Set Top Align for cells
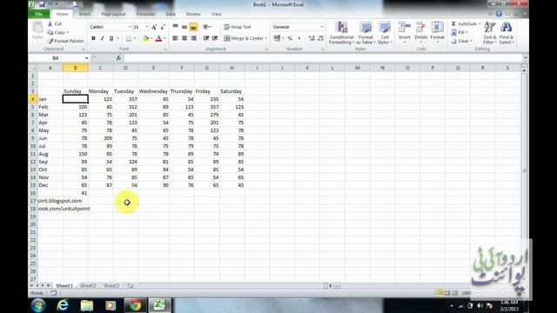This screenshot has width=557, height=313. pyautogui.click(x=176, y=27)
